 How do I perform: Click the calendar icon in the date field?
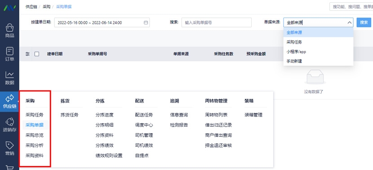(146, 22)
